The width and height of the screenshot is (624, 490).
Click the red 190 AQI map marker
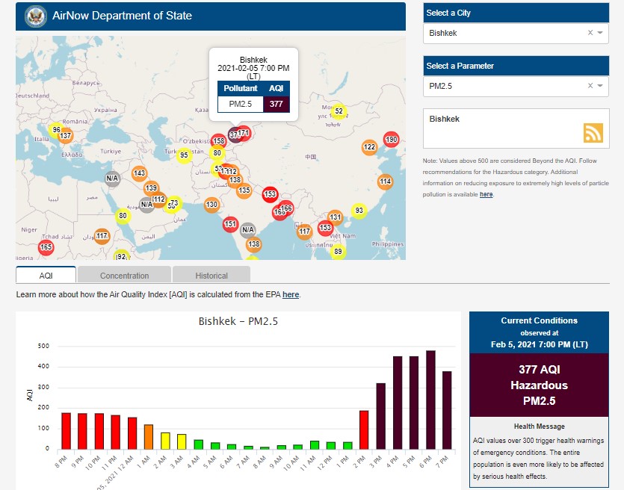click(x=391, y=140)
